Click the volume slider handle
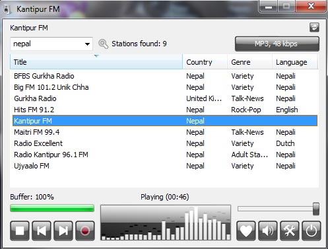 316,209
